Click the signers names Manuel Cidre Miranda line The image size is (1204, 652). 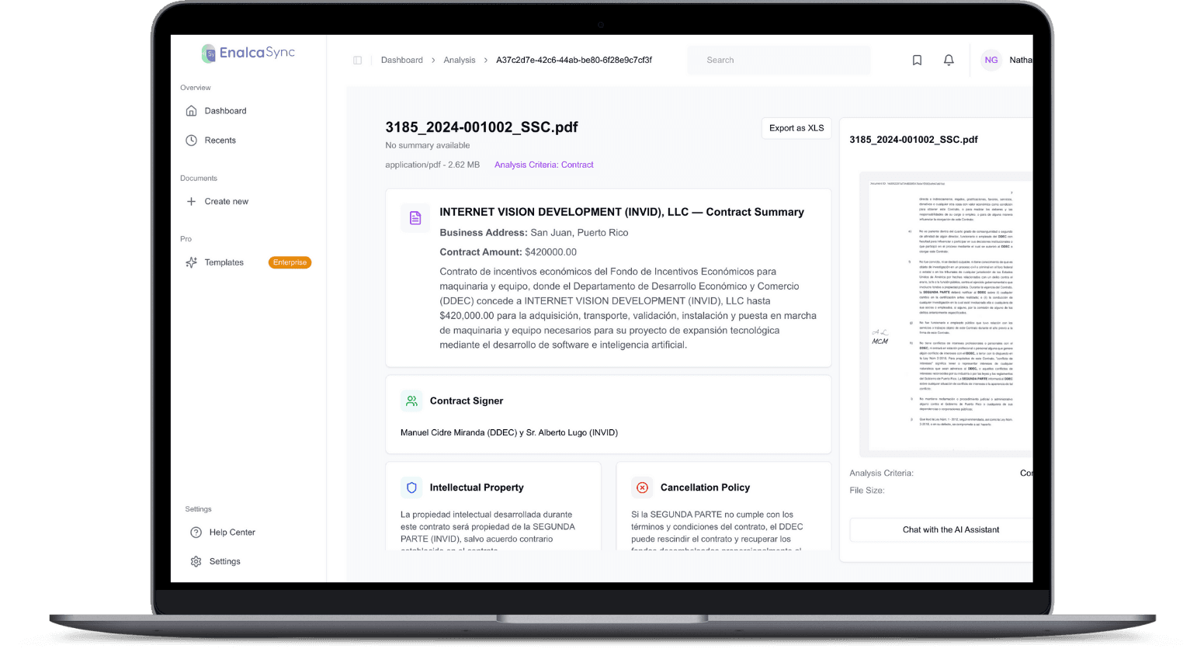point(509,433)
